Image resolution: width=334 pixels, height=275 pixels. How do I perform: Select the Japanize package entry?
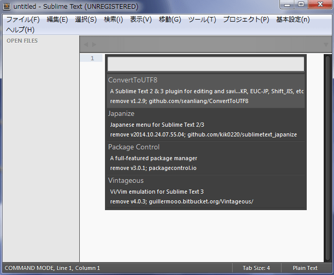pos(206,124)
